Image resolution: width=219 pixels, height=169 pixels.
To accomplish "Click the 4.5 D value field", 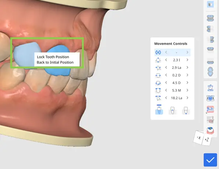I will [176, 83].
